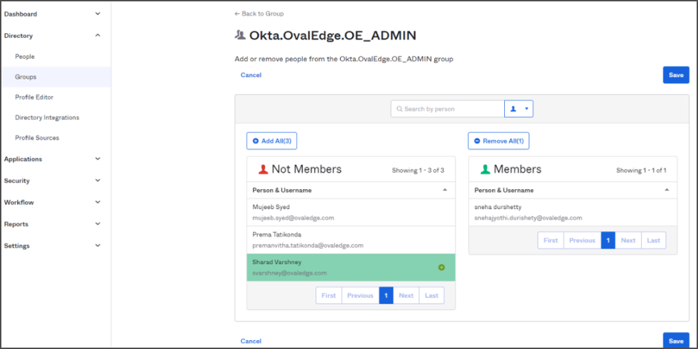Open the person-type filter dropdown next to search

pyautogui.click(x=519, y=109)
